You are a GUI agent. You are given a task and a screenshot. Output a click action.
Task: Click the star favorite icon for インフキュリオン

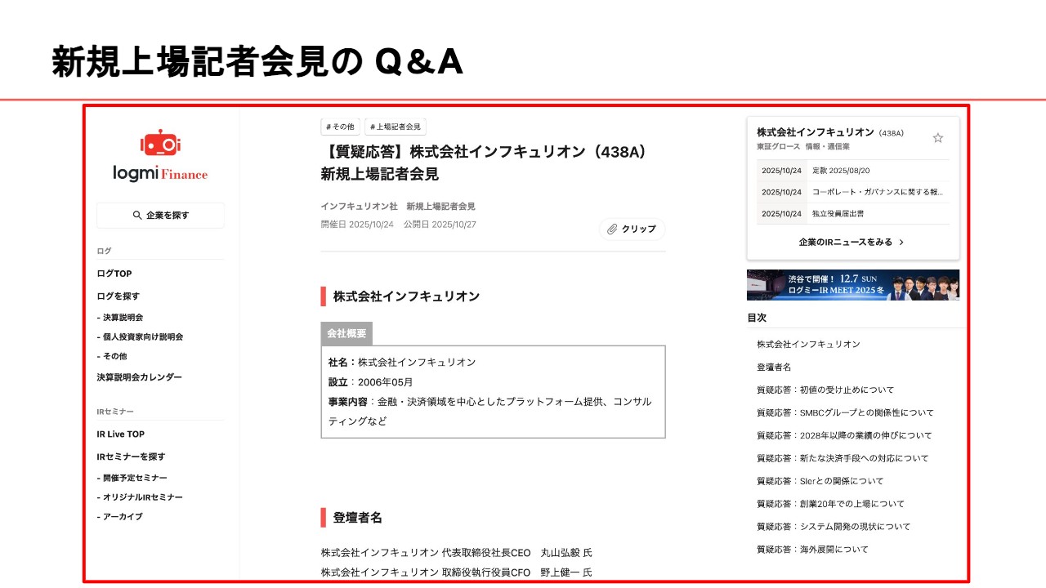[938, 138]
